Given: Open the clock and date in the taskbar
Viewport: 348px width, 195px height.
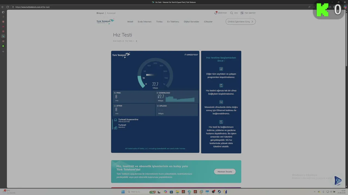Looking at the screenshot, I should (x=341, y=192).
